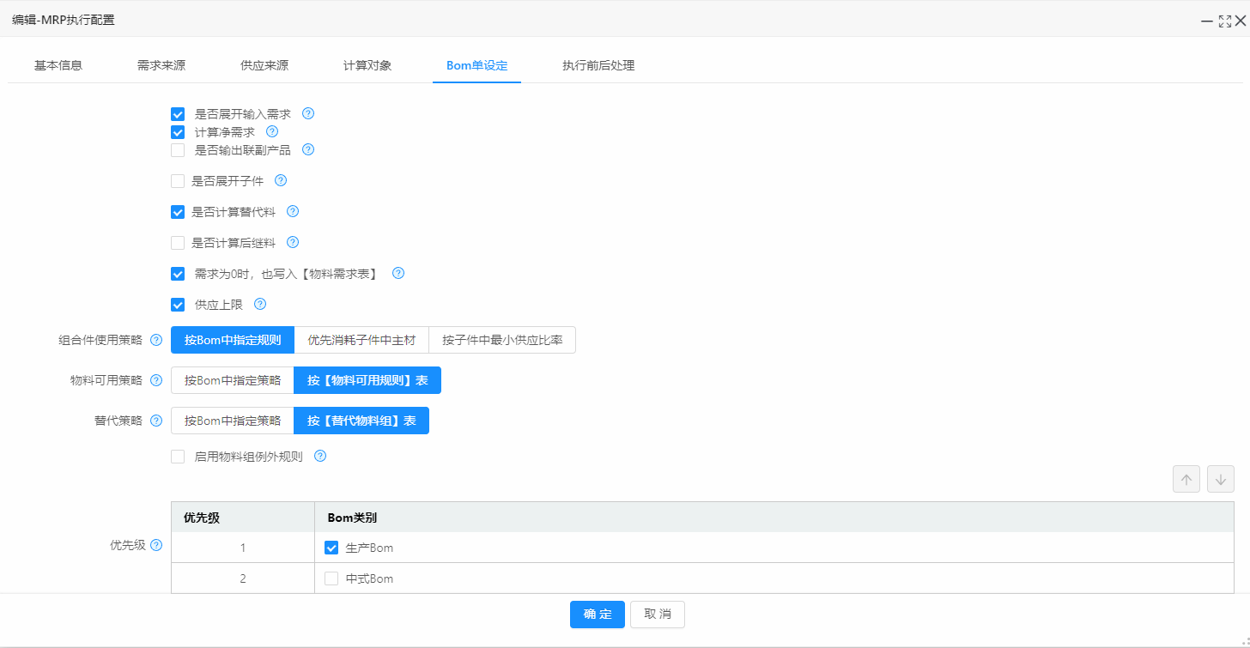Choose 按子件中最小供应比率 option
This screenshot has height=648, width=1250.
point(502,340)
